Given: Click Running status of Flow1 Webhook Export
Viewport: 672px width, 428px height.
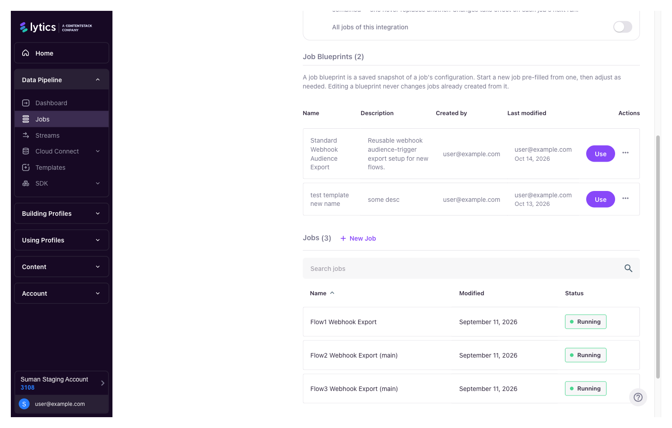Looking at the screenshot, I should pos(586,322).
